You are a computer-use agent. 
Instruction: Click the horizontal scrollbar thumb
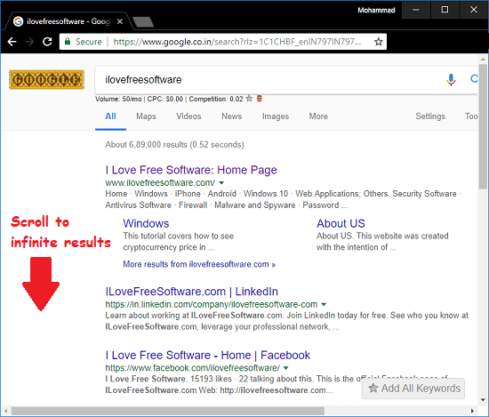(168, 411)
